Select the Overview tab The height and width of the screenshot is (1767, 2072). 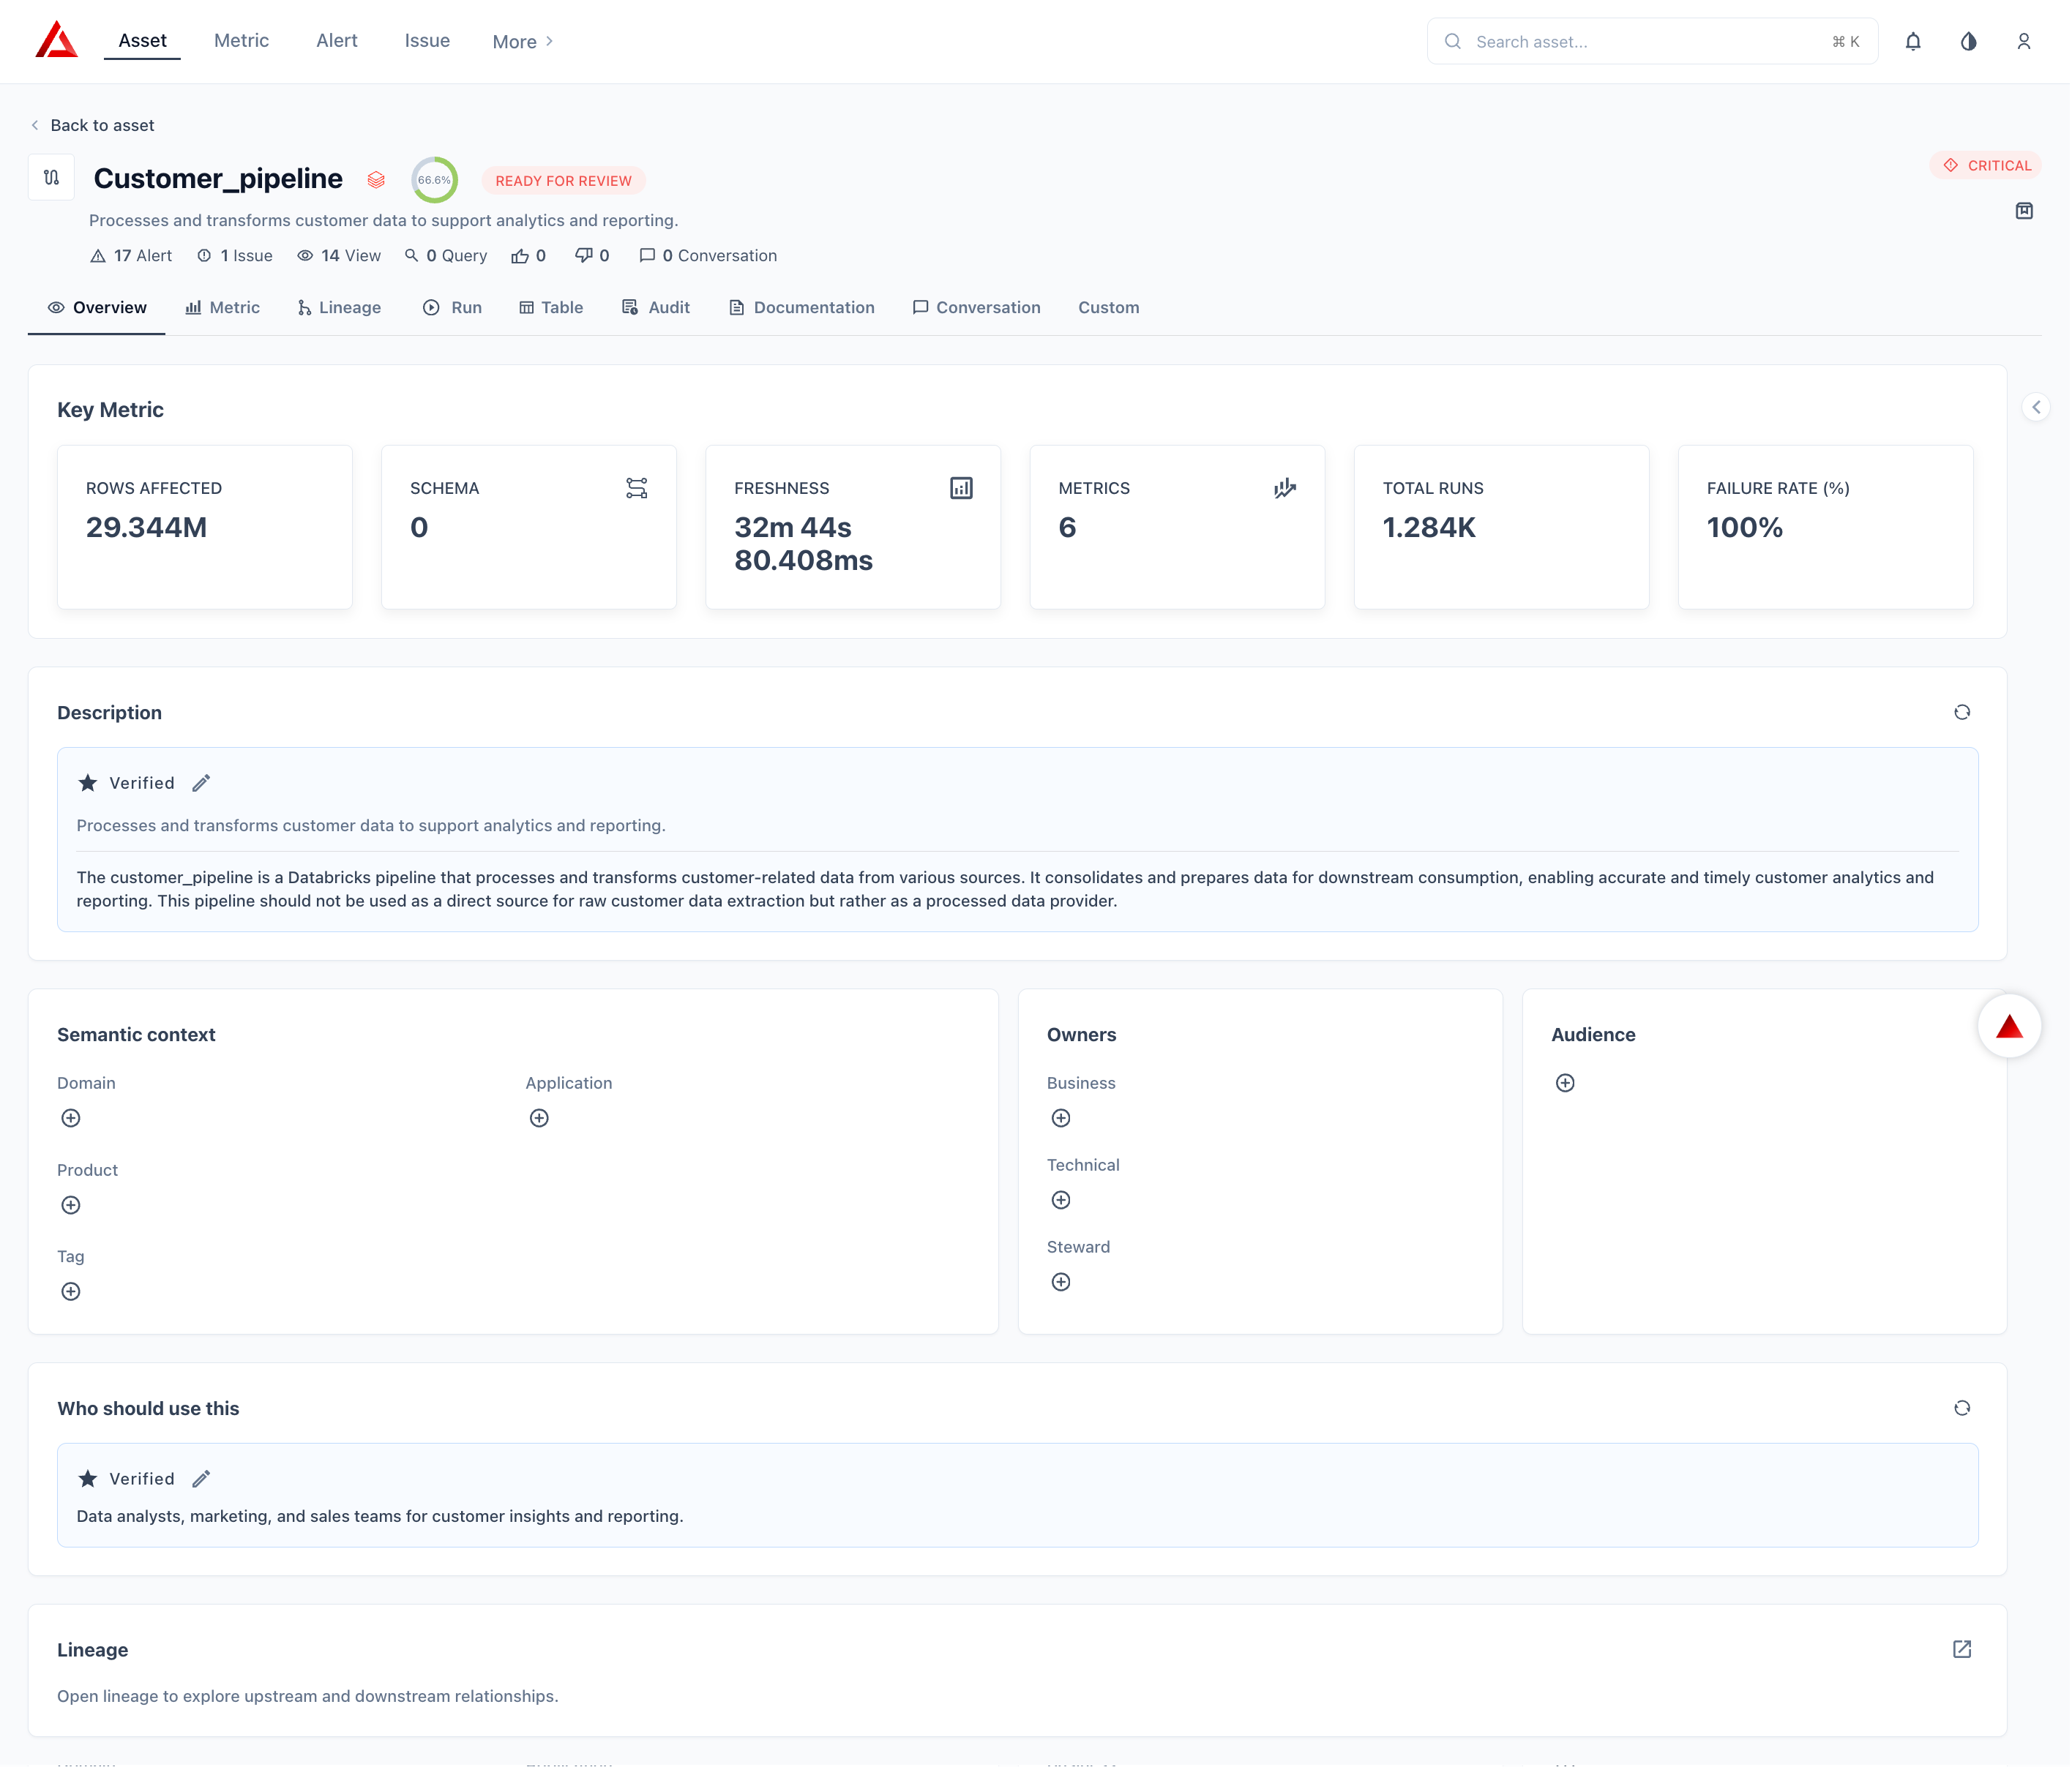[97, 308]
